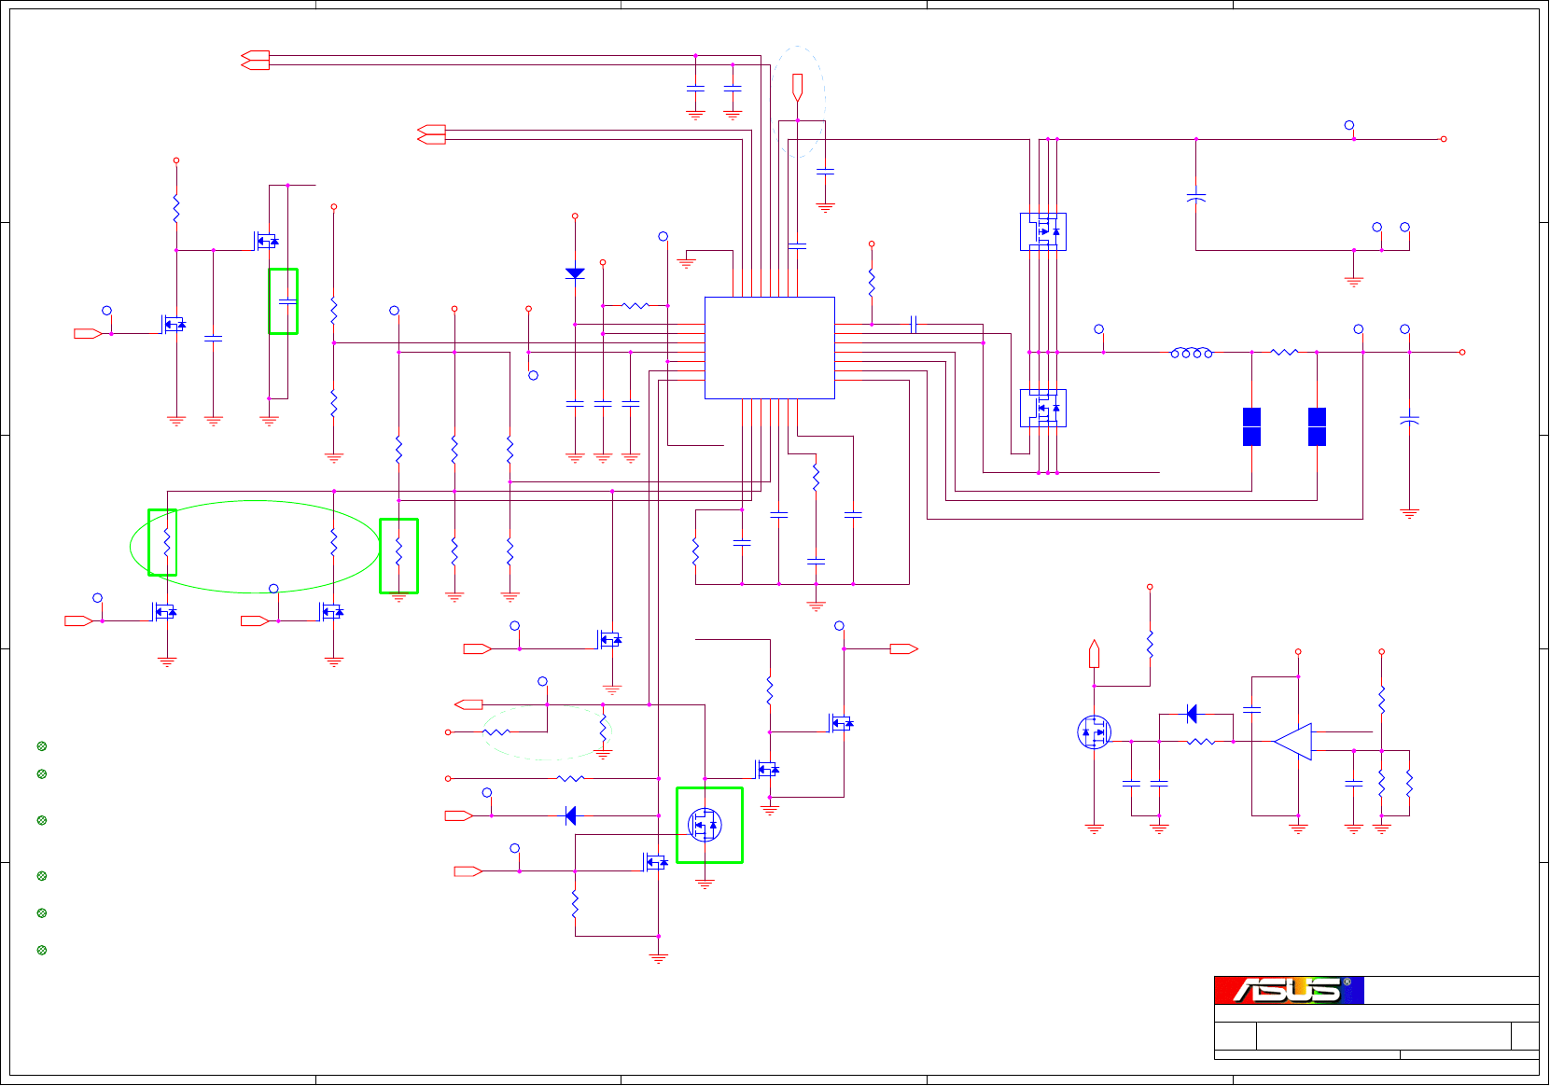1550x1086 pixels.
Task: Select the green-highlighted capacitor symbol
Action: click(x=287, y=301)
